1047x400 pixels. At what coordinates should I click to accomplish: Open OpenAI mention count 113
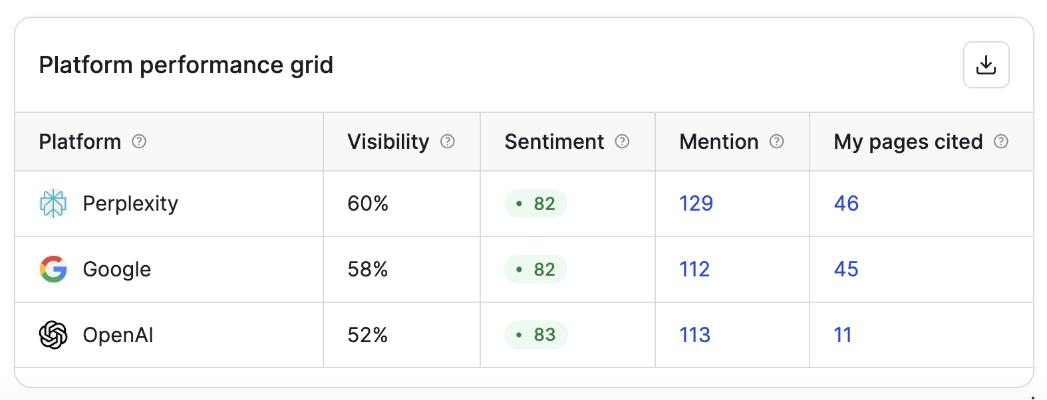pyautogui.click(x=694, y=335)
